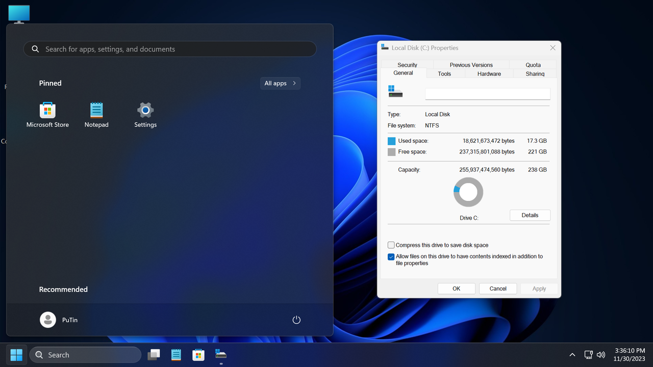Viewport: 653px width, 367px height.
Task: Open All apps in the Start menu
Action: pyautogui.click(x=280, y=83)
